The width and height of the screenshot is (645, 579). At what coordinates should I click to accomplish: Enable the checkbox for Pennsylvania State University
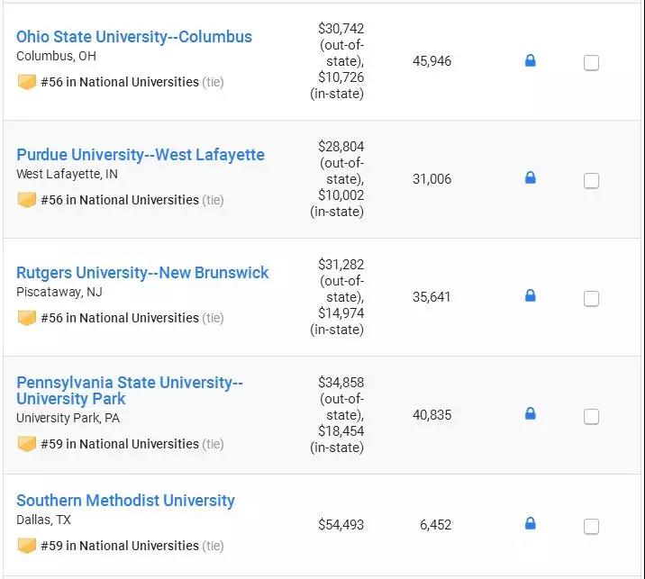click(x=591, y=417)
